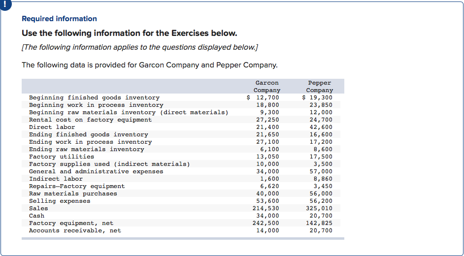Click the sentence about Garcon and Pepper Company
This screenshot has height=256, width=464.
(150, 65)
